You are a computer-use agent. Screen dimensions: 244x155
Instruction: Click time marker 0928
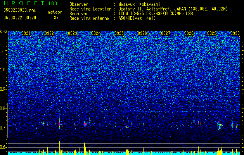click(x=189, y=33)
